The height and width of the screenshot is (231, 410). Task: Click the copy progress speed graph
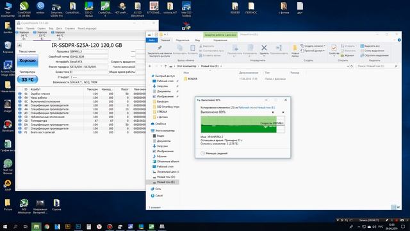(242, 124)
